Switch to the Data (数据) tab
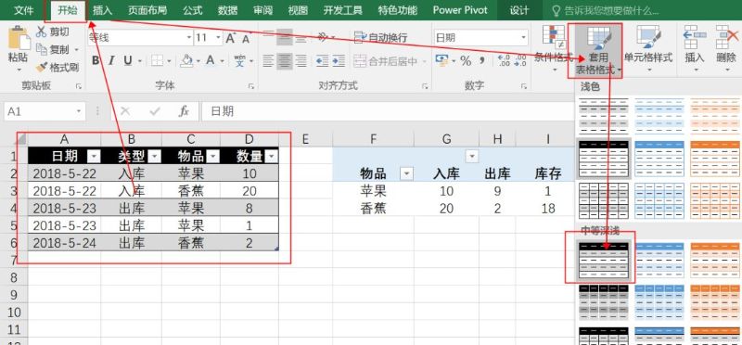 tap(227, 10)
